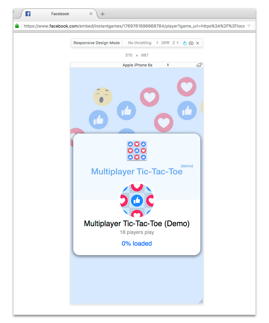269x323 pixels.
Task: Click the Multiplayer Tic-Tac-Toe (Demo) heading
Action: click(137, 223)
